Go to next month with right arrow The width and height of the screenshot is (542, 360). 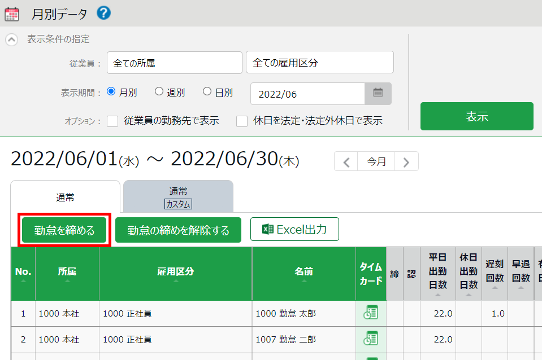406,162
